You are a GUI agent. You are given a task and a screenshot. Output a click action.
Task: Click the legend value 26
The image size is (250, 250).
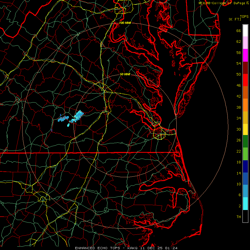(x=239, y=140)
